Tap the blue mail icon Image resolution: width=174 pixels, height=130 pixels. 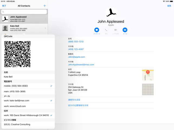tap(125, 30)
